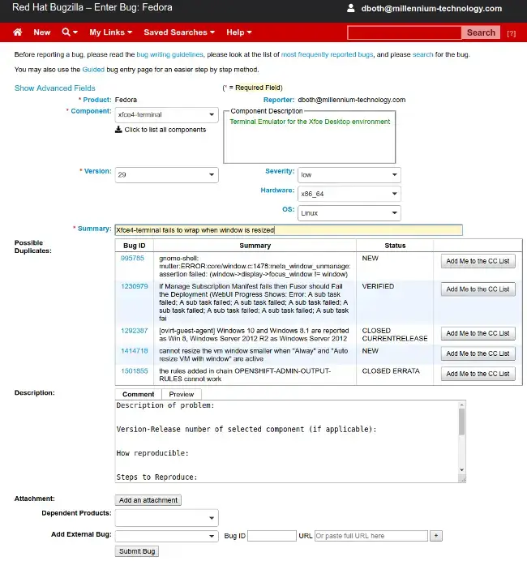Click the Reporter label link
Screen dimensions: 527x561
tap(279, 100)
